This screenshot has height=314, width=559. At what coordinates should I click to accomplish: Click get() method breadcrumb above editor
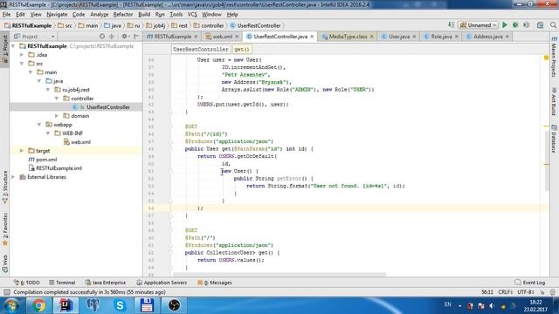[x=242, y=50]
